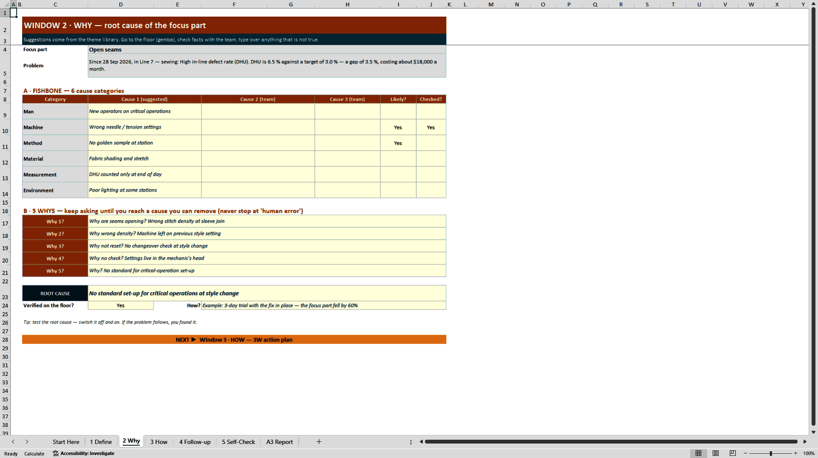Open Accessibility: Investigate status item
This screenshot has width=818, height=458.
coord(84,453)
